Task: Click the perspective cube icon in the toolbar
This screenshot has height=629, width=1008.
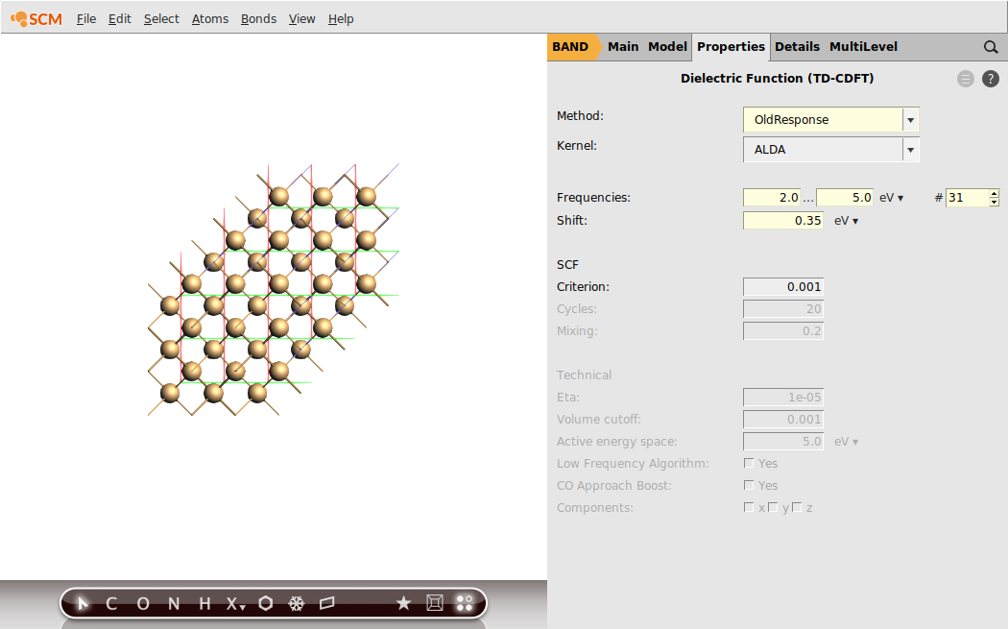Action: coord(435,603)
